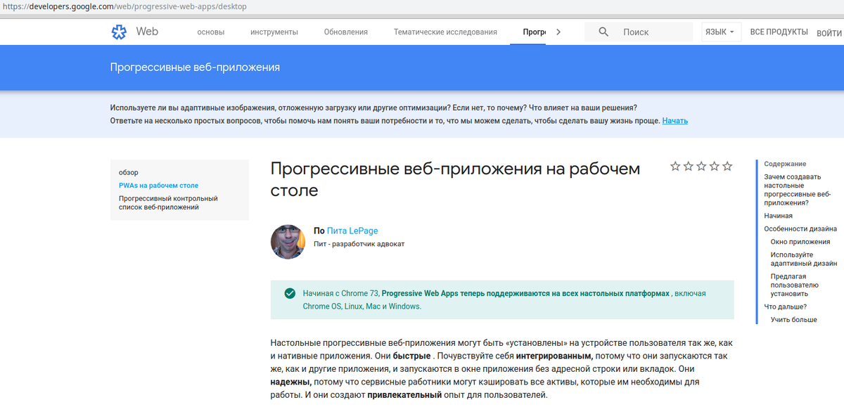This screenshot has width=844, height=407.
Task: Click the Web logo icon
Action: [x=119, y=32]
